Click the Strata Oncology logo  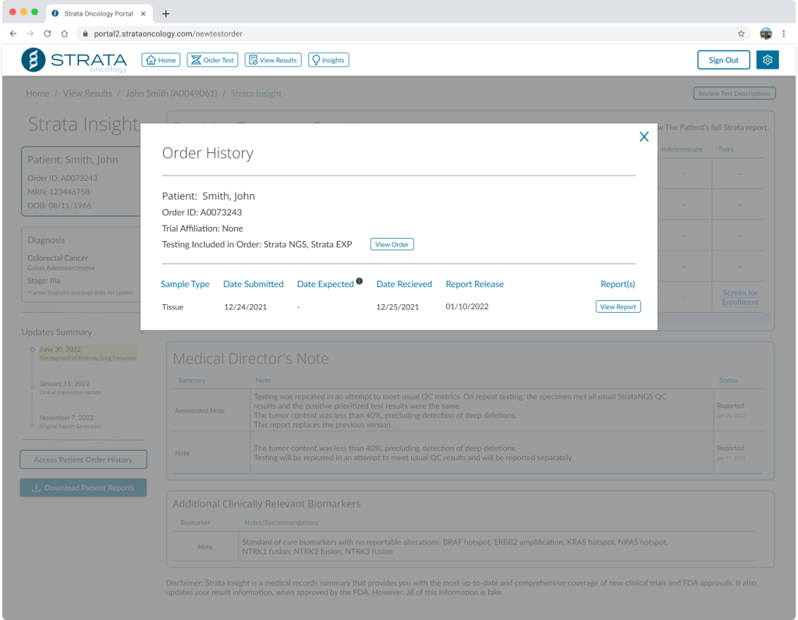[x=74, y=60]
